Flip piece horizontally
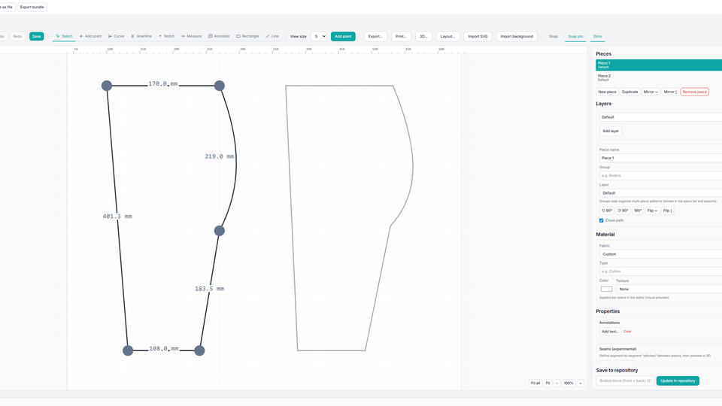 [653, 211]
